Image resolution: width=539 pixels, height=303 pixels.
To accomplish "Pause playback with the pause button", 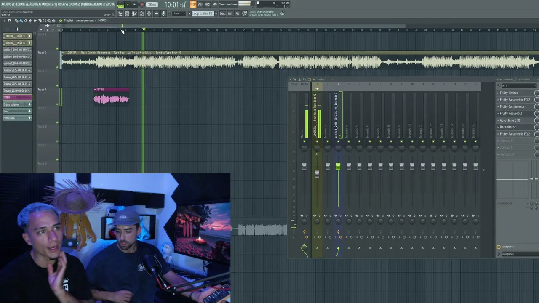I will click(x=127, y=5).
